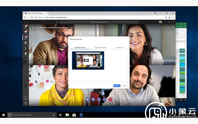
Task: Go back using Teams back arrow
Action: pos(24,22)
